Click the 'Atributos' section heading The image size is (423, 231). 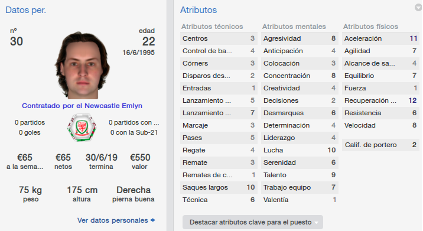pyautogui.click(x=199, y=10)
